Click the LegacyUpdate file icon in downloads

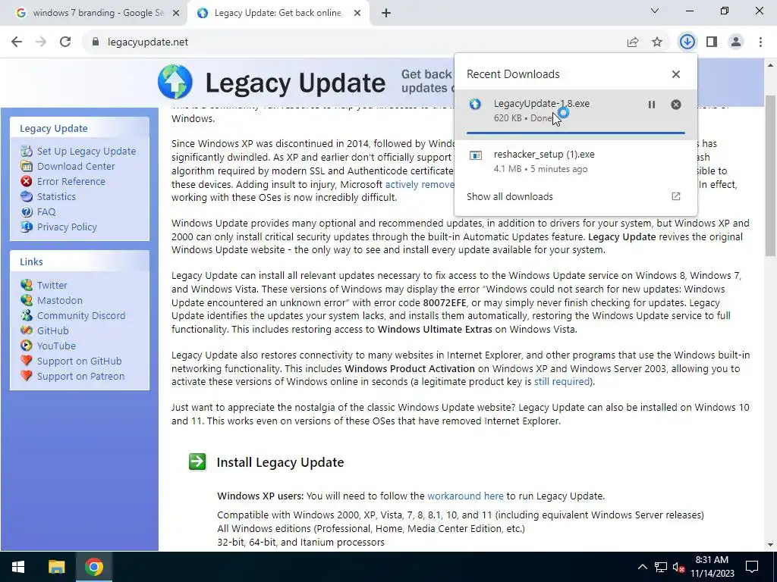[x=475, y=104]
